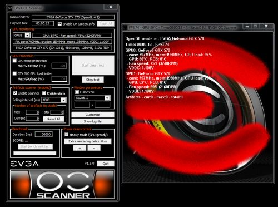Viewport: 278px width, 207px height.
Task: Click the GTX 570 480 cores info line
Action: pos(62,48)
